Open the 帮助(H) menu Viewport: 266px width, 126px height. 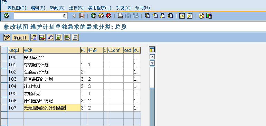pos(142,8)
